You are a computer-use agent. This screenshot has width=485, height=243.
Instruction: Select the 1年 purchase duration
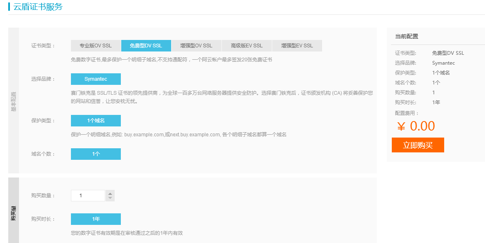pyautogui.click(x=96, y=219)
